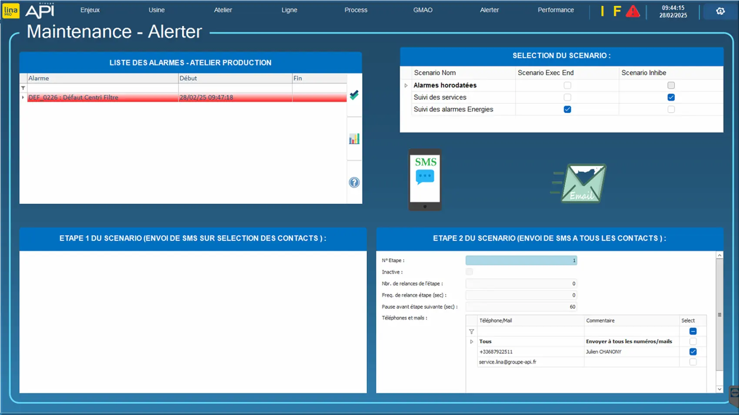The width and height of the screenshot is (739, 415).
Task: Click the blue help question mark icon
Action: click(x=354, y=183)
